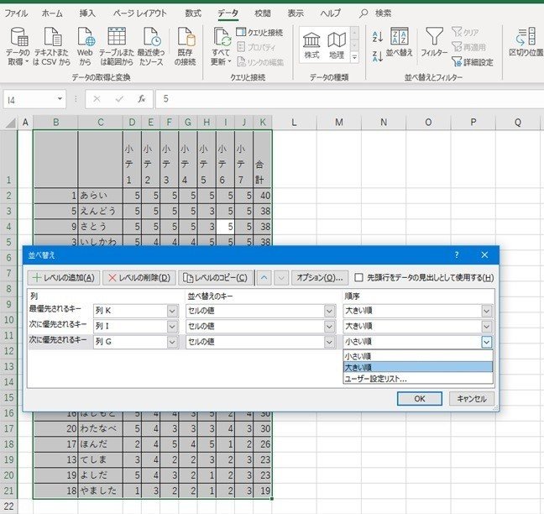Click inside the formula bar value field
544x514 pixels.
pos(350,99)
